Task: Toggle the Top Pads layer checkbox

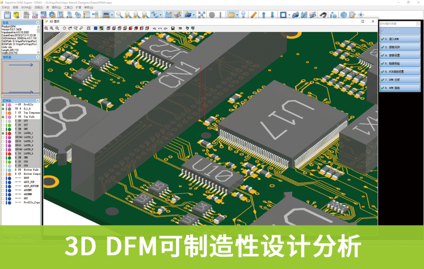Action: point(3,117)
